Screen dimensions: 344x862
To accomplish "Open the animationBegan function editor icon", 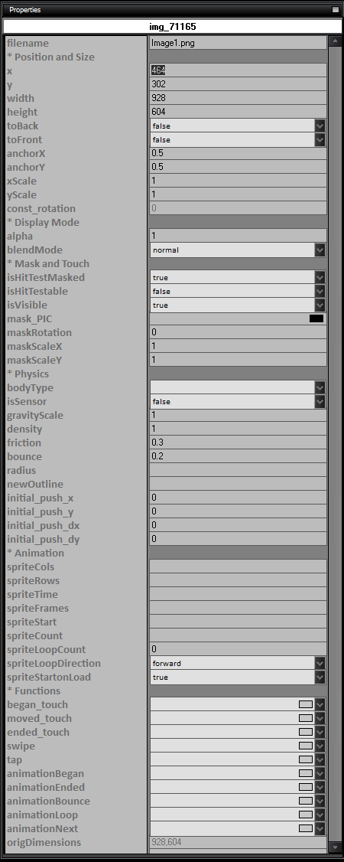I will pyautogui.click(x=306, y=773).
